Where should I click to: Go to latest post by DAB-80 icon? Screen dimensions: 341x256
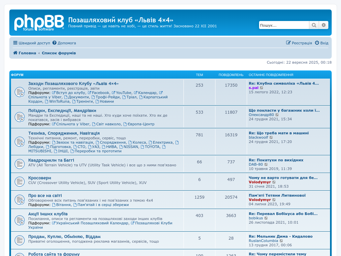[266, 164]
